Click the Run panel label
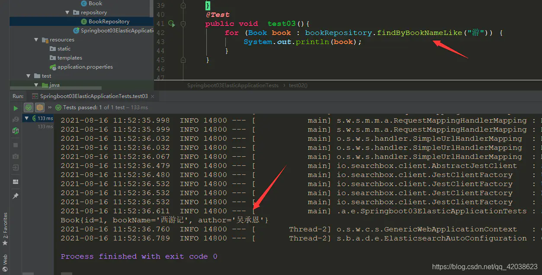The image size is (542, 275). point(18,96)
